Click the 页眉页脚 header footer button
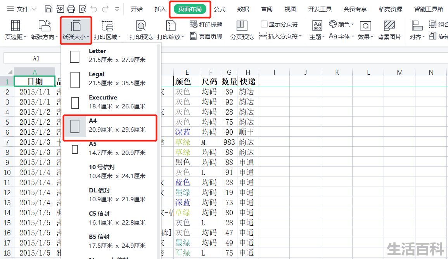 click(x=206, y=36)
